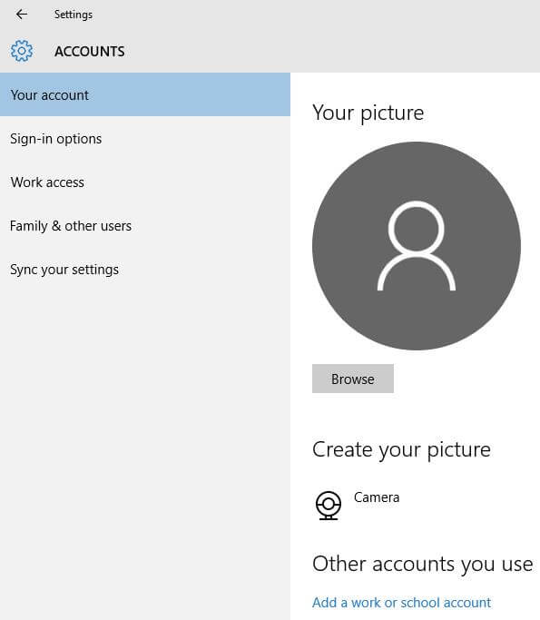Click the Other accounts you use heading

point(423,564)
